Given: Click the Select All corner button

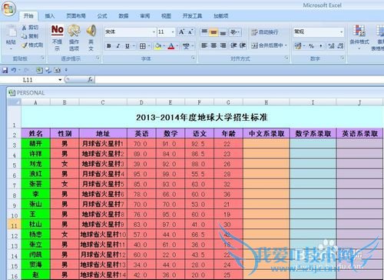Looking at the screenshot, I should [x=14, y=102].
